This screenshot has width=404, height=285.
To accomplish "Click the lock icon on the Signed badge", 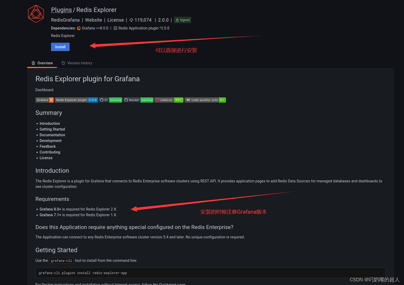I will point(177,20).
